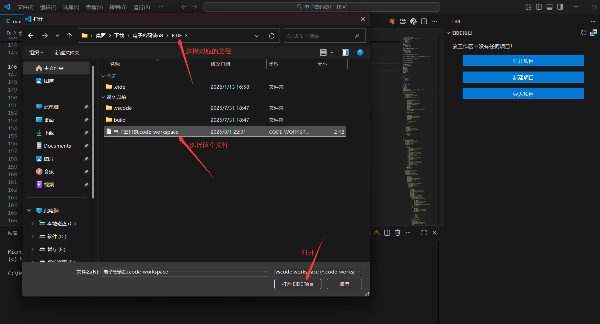This screenshot has height=324, width=600.
Task: Go up one folder level
Action: click(x=69, y=36)
